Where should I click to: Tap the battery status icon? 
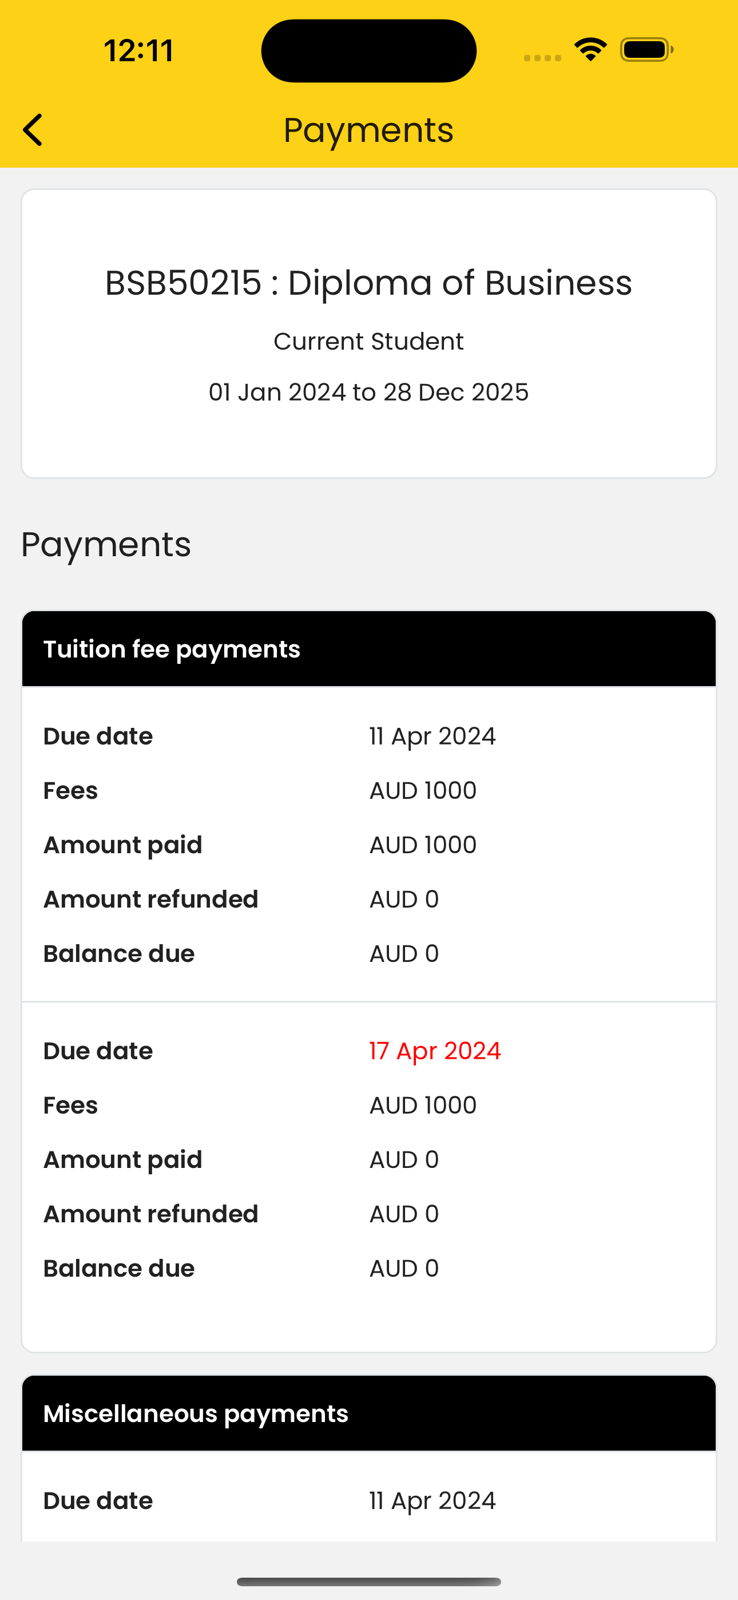click(x=646, y=50)
